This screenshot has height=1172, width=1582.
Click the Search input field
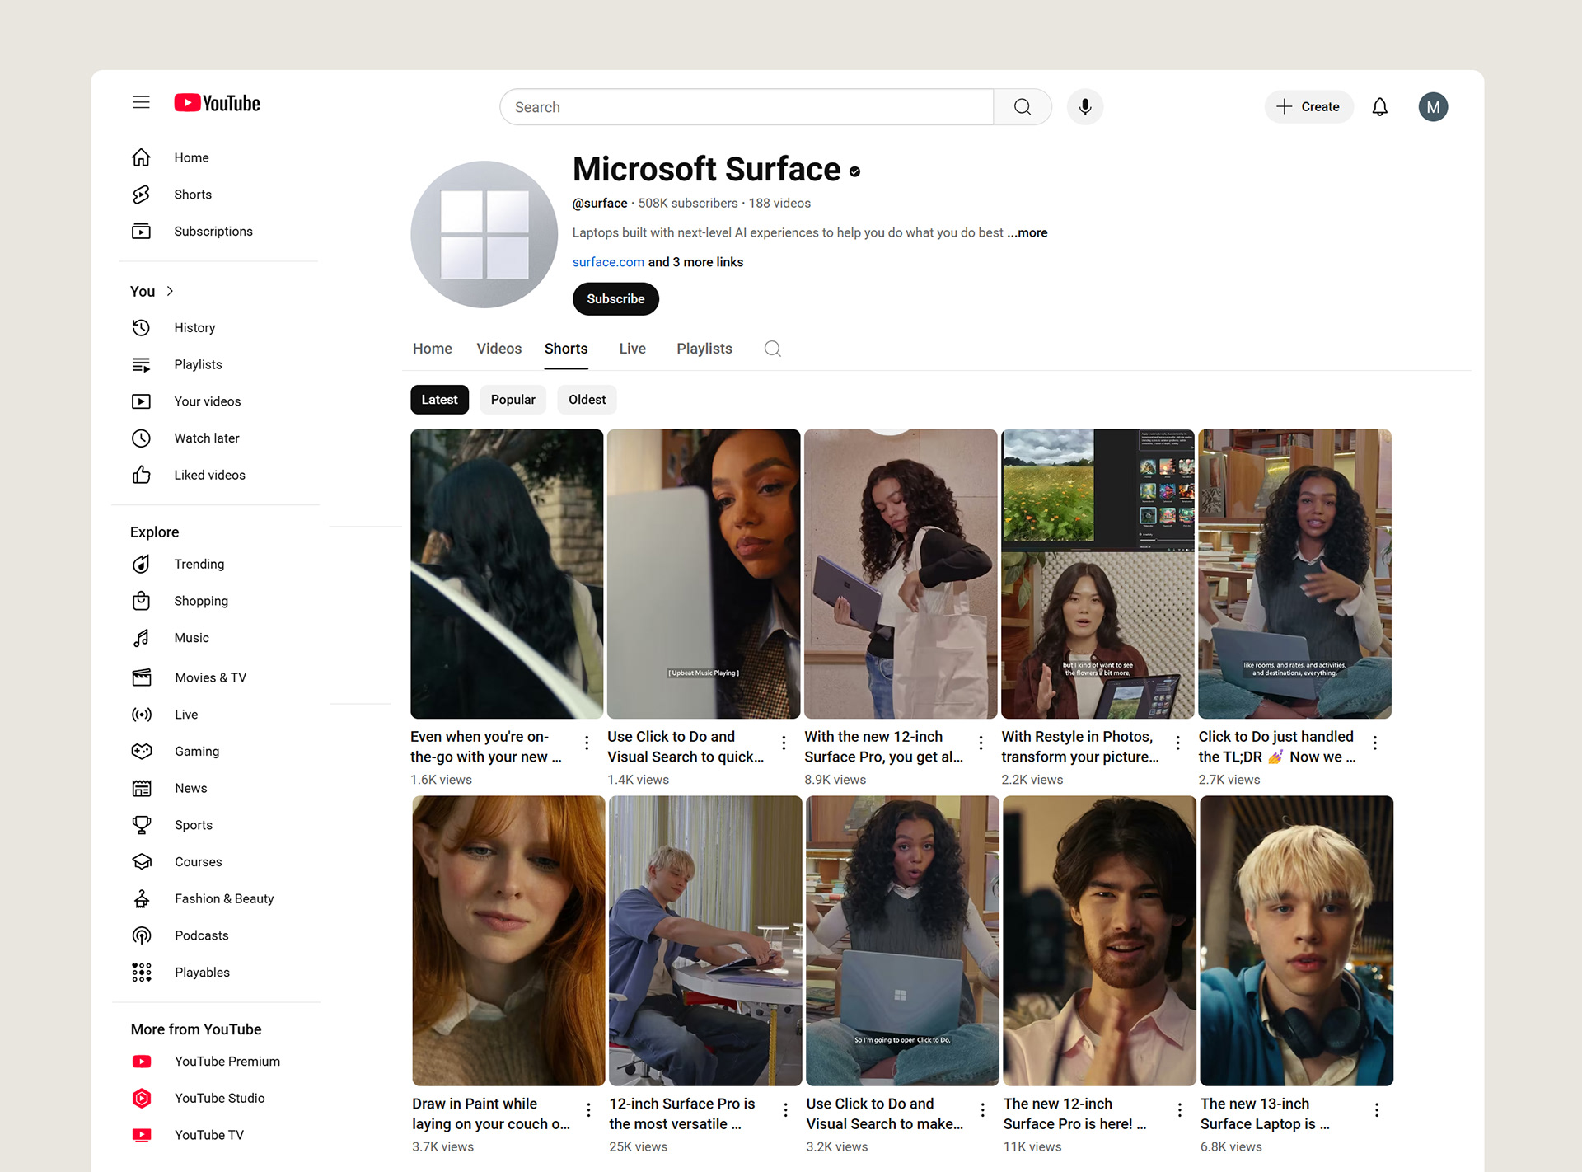747,107
